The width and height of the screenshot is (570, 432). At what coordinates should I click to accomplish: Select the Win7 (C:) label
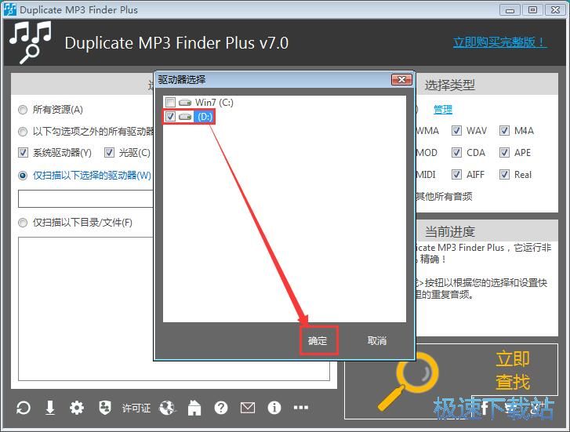click(x=214, y=103)
